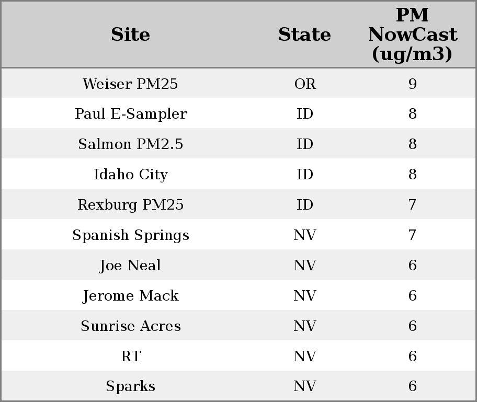
Task: Select the Weiser PM25 site cell
Action: click(x=130, y=84)
